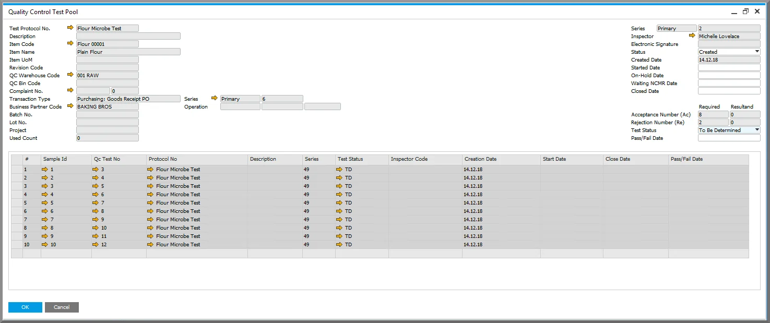Click the Waiting NCMR Date field
The height and width of the screenshot is (323, 770).
[729, 83]
